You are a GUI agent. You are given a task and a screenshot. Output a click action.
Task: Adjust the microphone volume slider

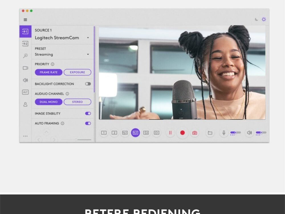[235, 132]
